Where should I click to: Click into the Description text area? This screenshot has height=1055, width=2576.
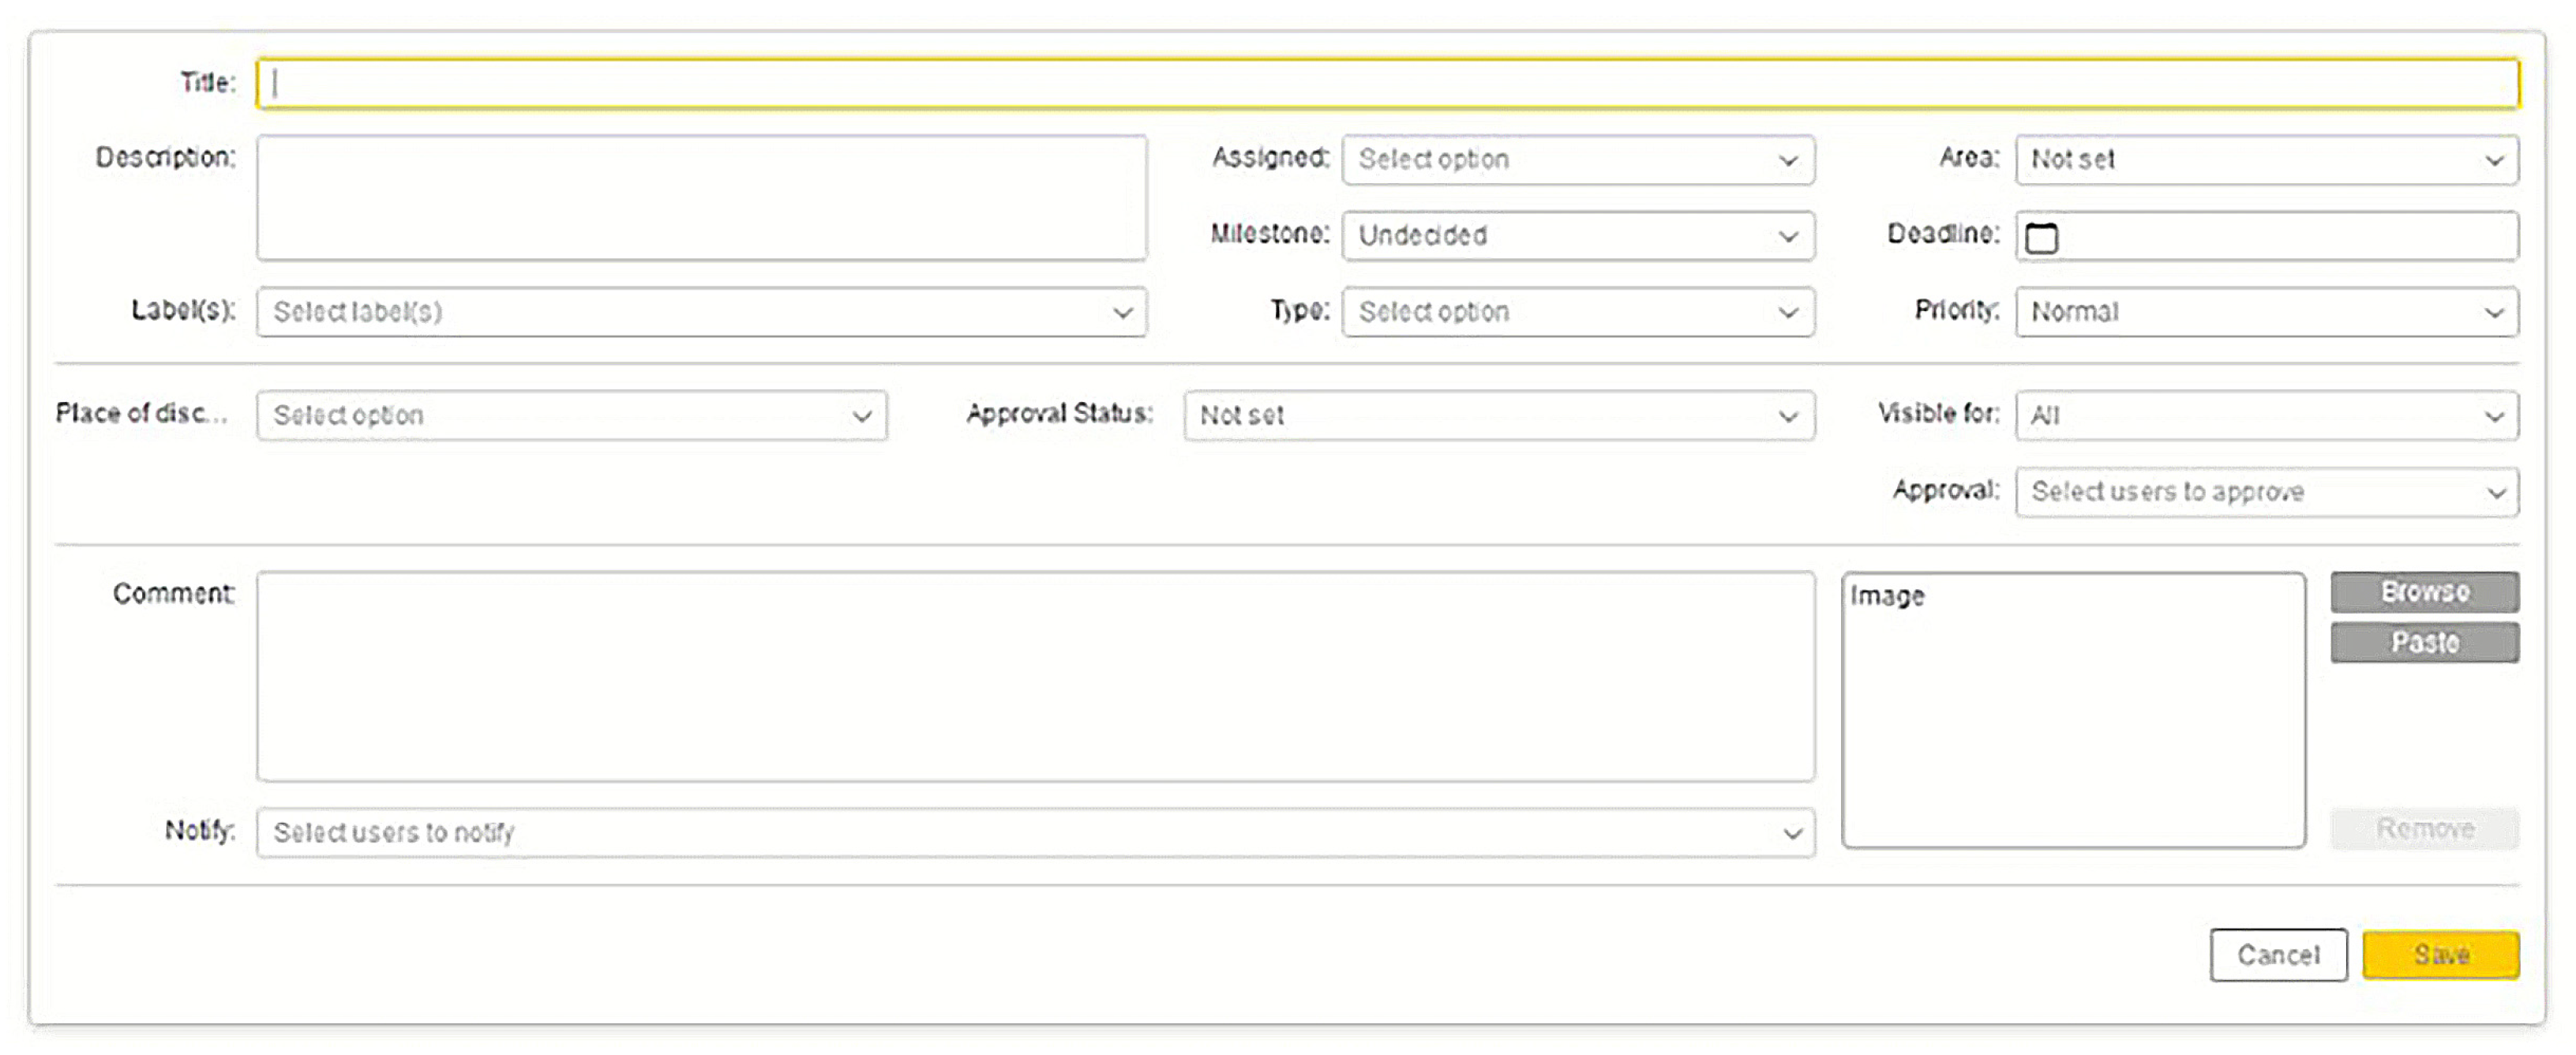tap(701, 198)
